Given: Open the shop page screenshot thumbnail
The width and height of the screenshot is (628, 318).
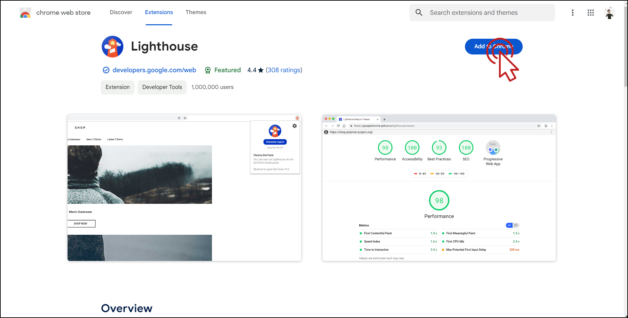Looking at the screenshot, I should coord(184,188).
